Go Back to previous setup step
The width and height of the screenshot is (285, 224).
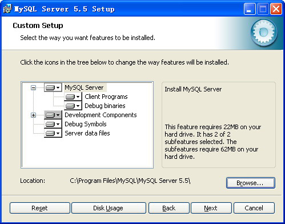[169, 208]
